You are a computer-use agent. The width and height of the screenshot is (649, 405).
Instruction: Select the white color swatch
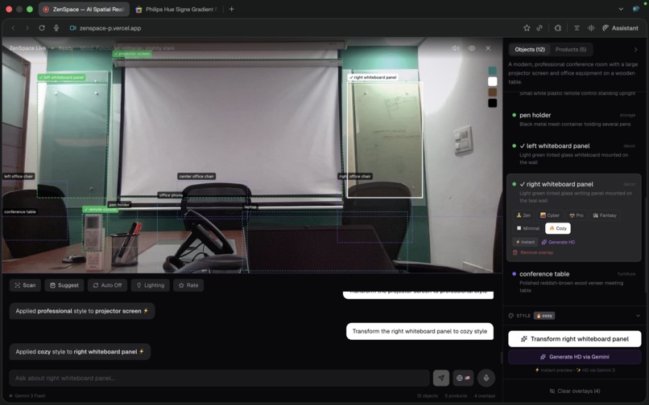(x=492, y=81)
